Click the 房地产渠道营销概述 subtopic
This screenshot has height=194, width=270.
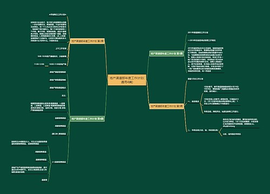58,72
